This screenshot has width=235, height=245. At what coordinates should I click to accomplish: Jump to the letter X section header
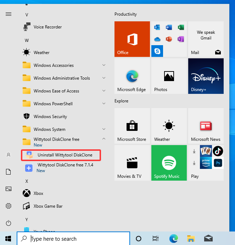[x=27, y=181]
